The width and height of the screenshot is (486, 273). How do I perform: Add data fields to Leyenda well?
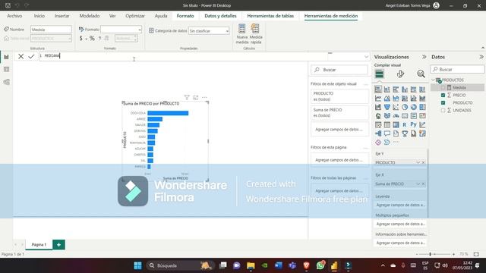point(400,205)
